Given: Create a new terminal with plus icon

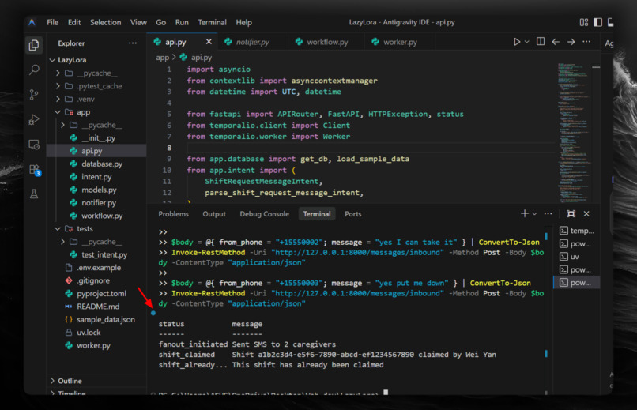Looking at the screenshot, I should [x=525, y=213].
